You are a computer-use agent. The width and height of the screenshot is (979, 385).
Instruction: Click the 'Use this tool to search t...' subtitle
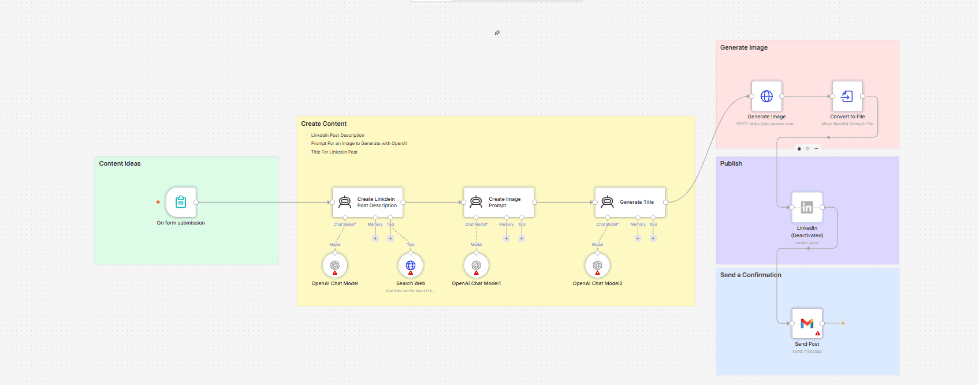point(410,290)
